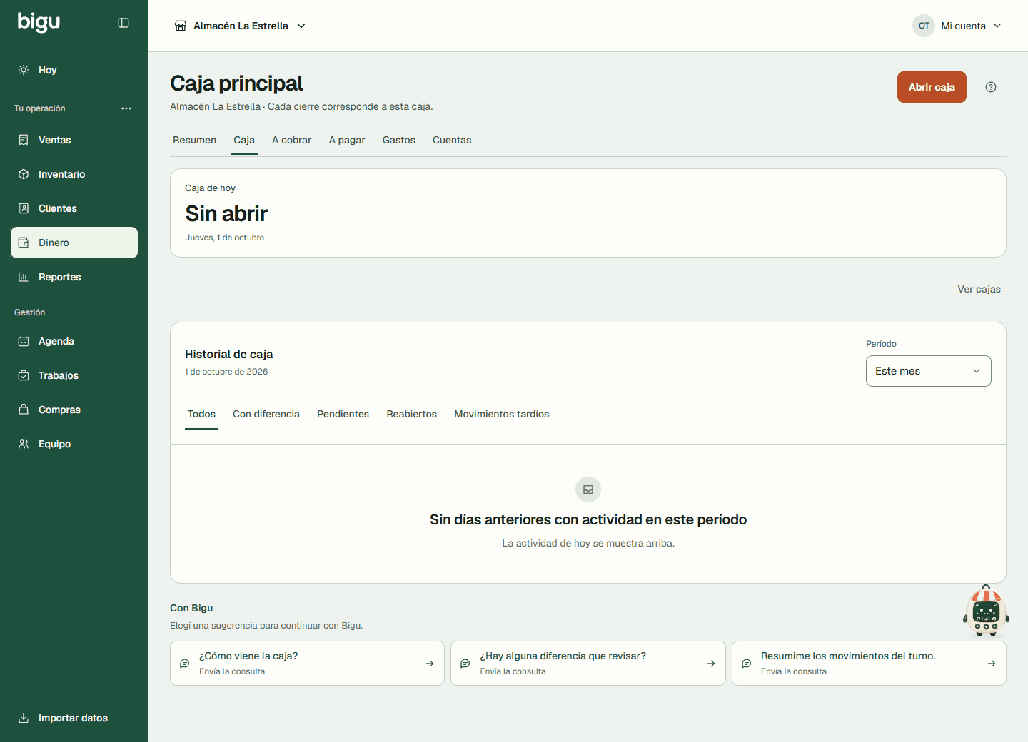Expand the Mi cuenta menu
Image resolution: width=1028 pixels, height=742 pixels.
958,26
